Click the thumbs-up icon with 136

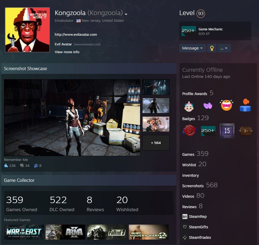6,165
